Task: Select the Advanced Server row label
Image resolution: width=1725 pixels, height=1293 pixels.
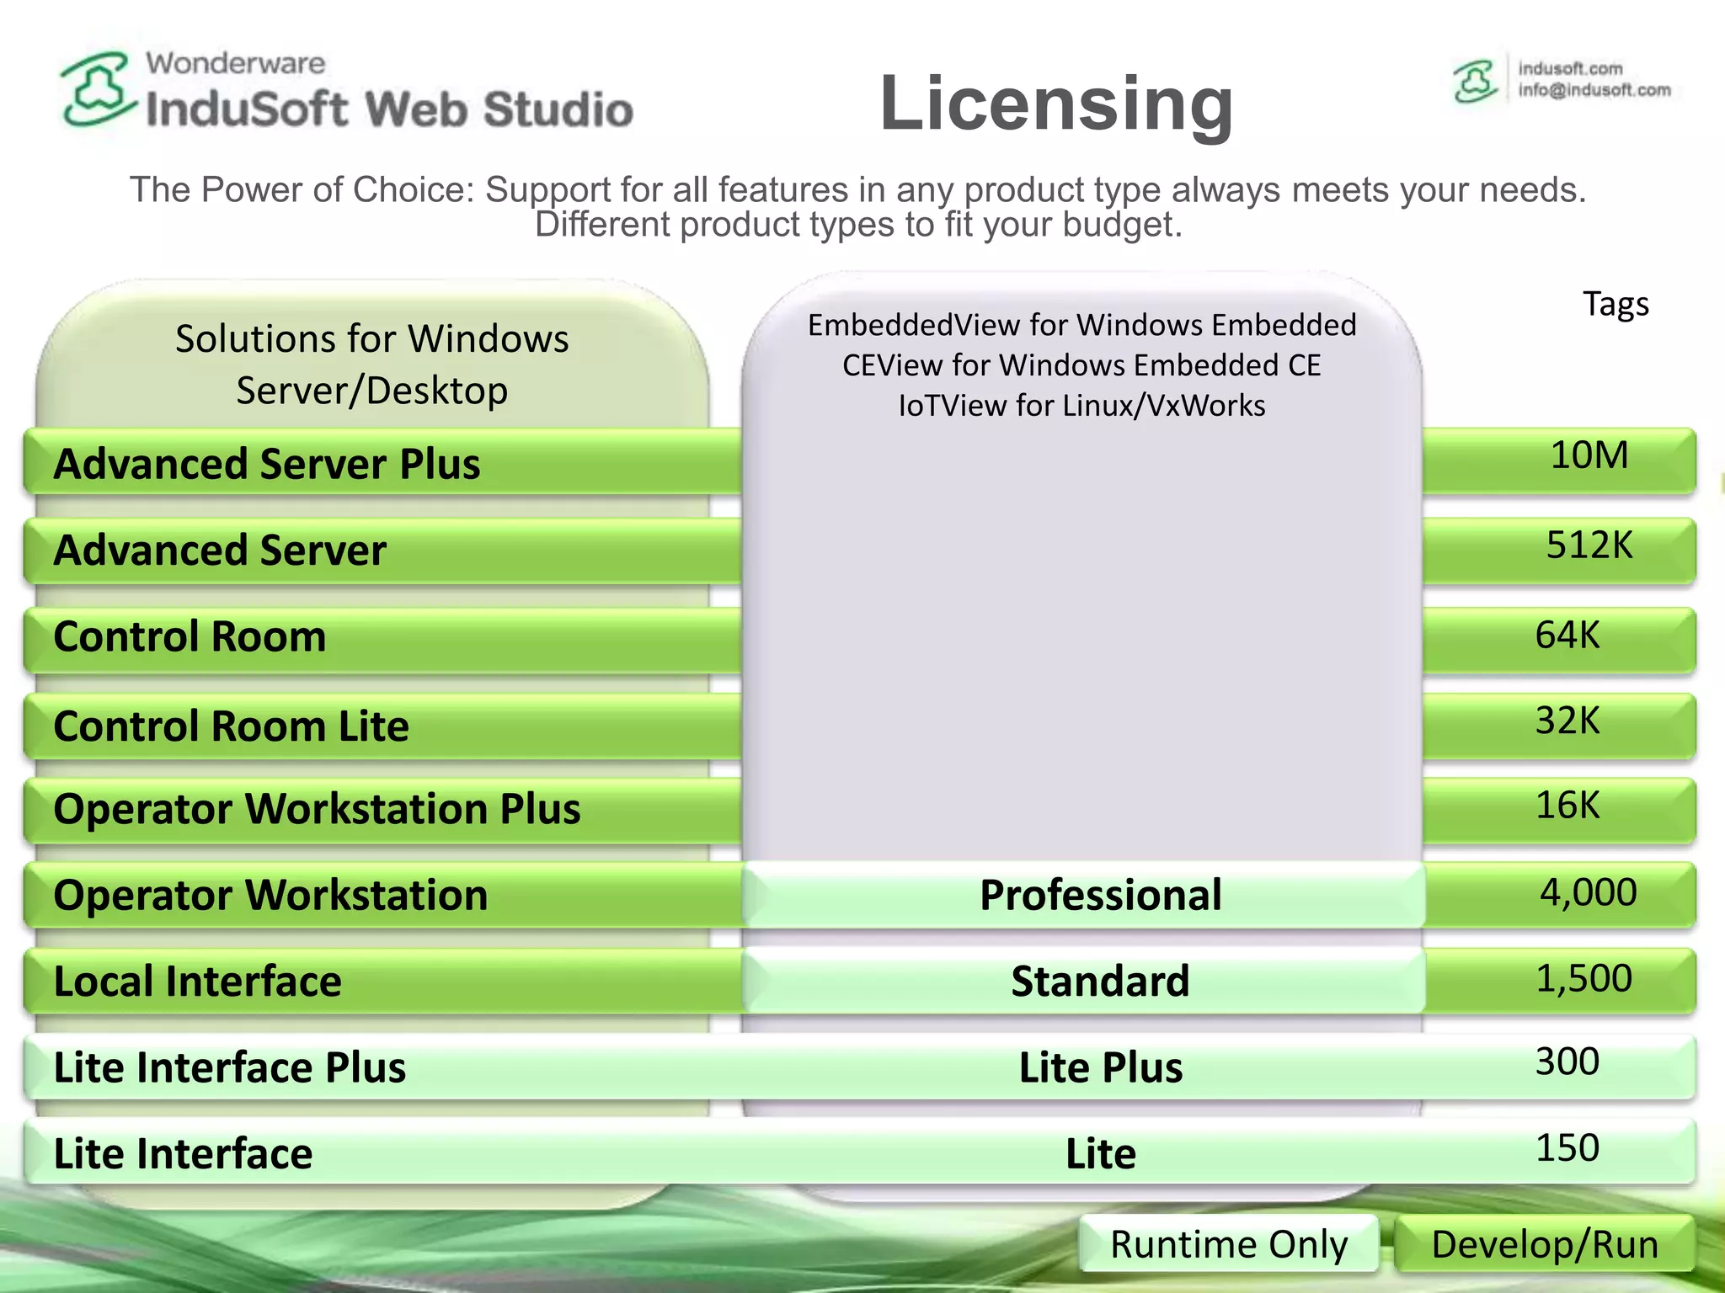Action: [x=220, y=550]
